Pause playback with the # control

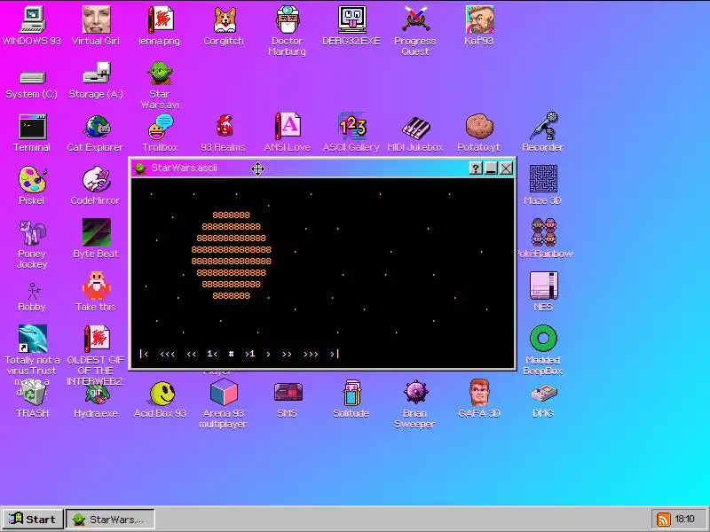click(x=232, y=354)
